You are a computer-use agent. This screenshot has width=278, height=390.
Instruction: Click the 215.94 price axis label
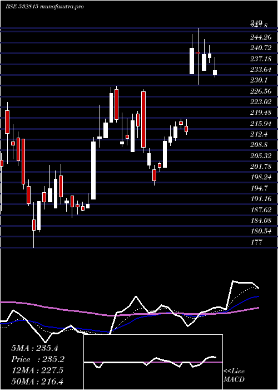coord(261,124)
